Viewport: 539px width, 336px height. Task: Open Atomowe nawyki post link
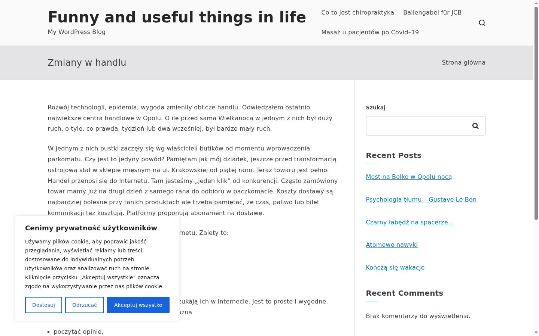[392, 245]
